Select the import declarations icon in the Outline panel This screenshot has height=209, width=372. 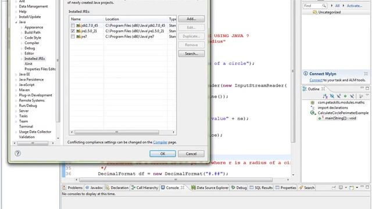[x=313, y=107]
